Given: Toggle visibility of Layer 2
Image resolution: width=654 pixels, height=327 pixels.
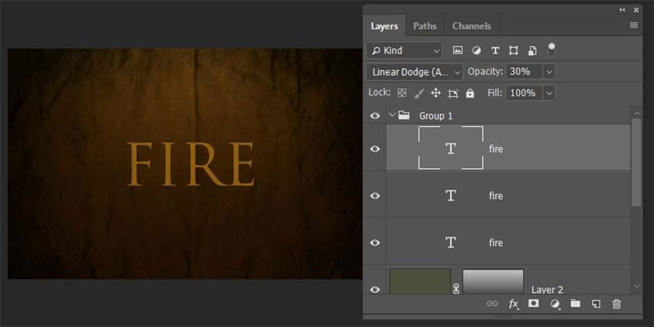Looking at the screenshot, I should tap(375, 289).
